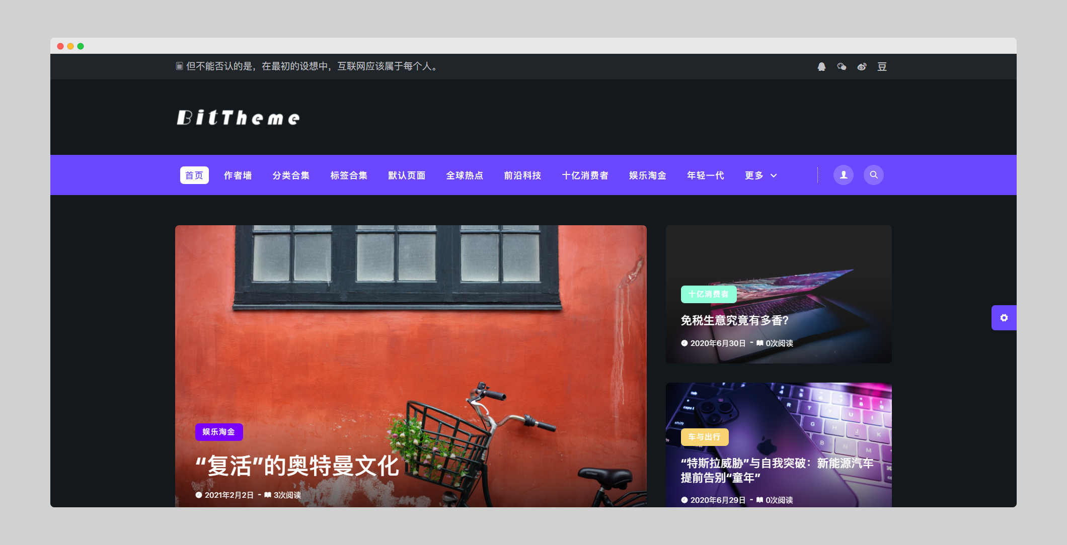Click the announcement icon before the notice text
1067x545 pixels.
pos(179,66)
